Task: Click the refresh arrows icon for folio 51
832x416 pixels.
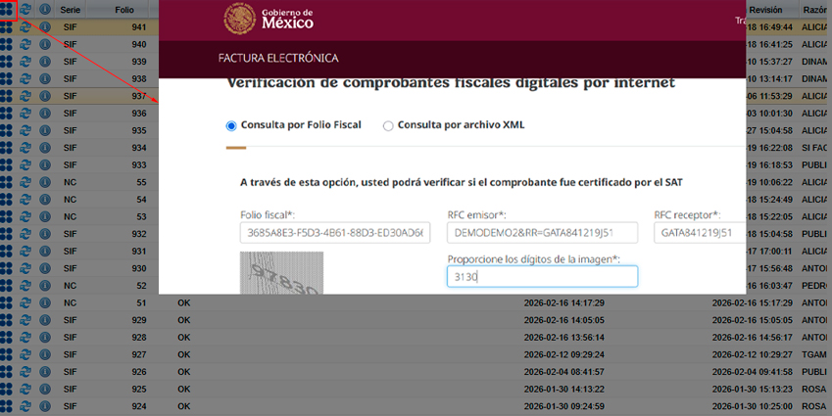Action: 25,303
